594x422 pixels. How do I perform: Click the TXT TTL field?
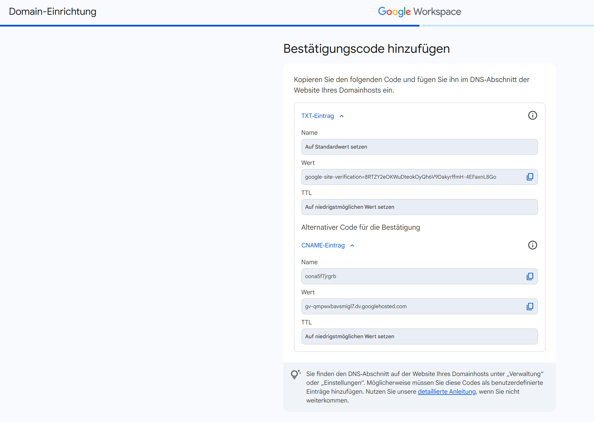419,207
